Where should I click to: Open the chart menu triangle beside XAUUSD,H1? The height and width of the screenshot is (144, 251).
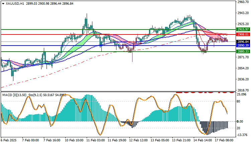click(3, 4)
